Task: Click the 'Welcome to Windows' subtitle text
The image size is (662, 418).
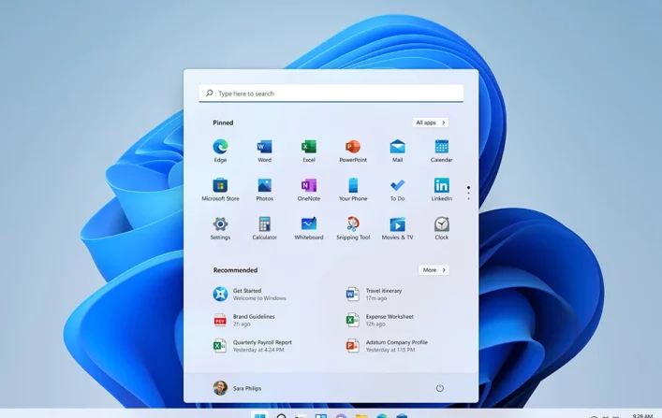Action: pyautogui.click(x=259, y=298)
